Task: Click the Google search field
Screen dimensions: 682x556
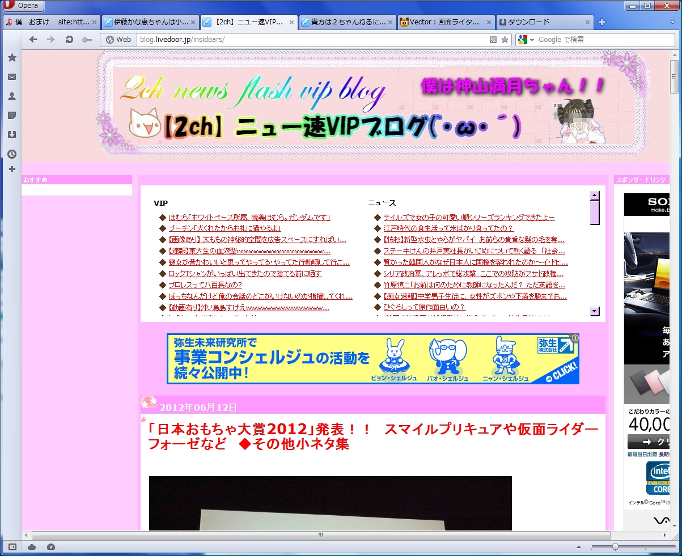Action: coord(605,40)
